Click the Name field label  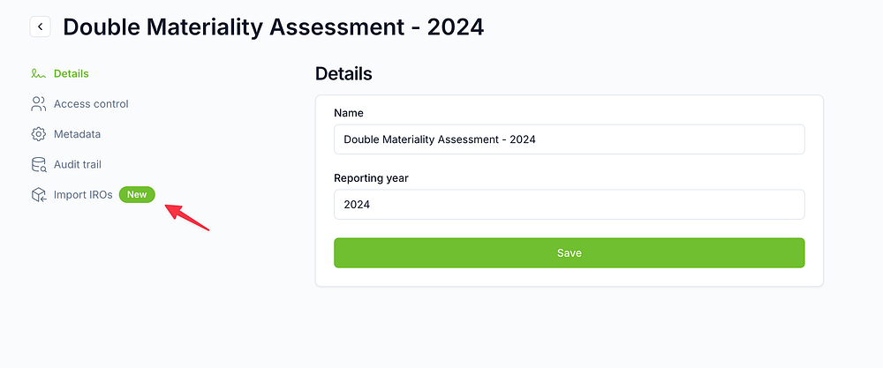point(349,113)
